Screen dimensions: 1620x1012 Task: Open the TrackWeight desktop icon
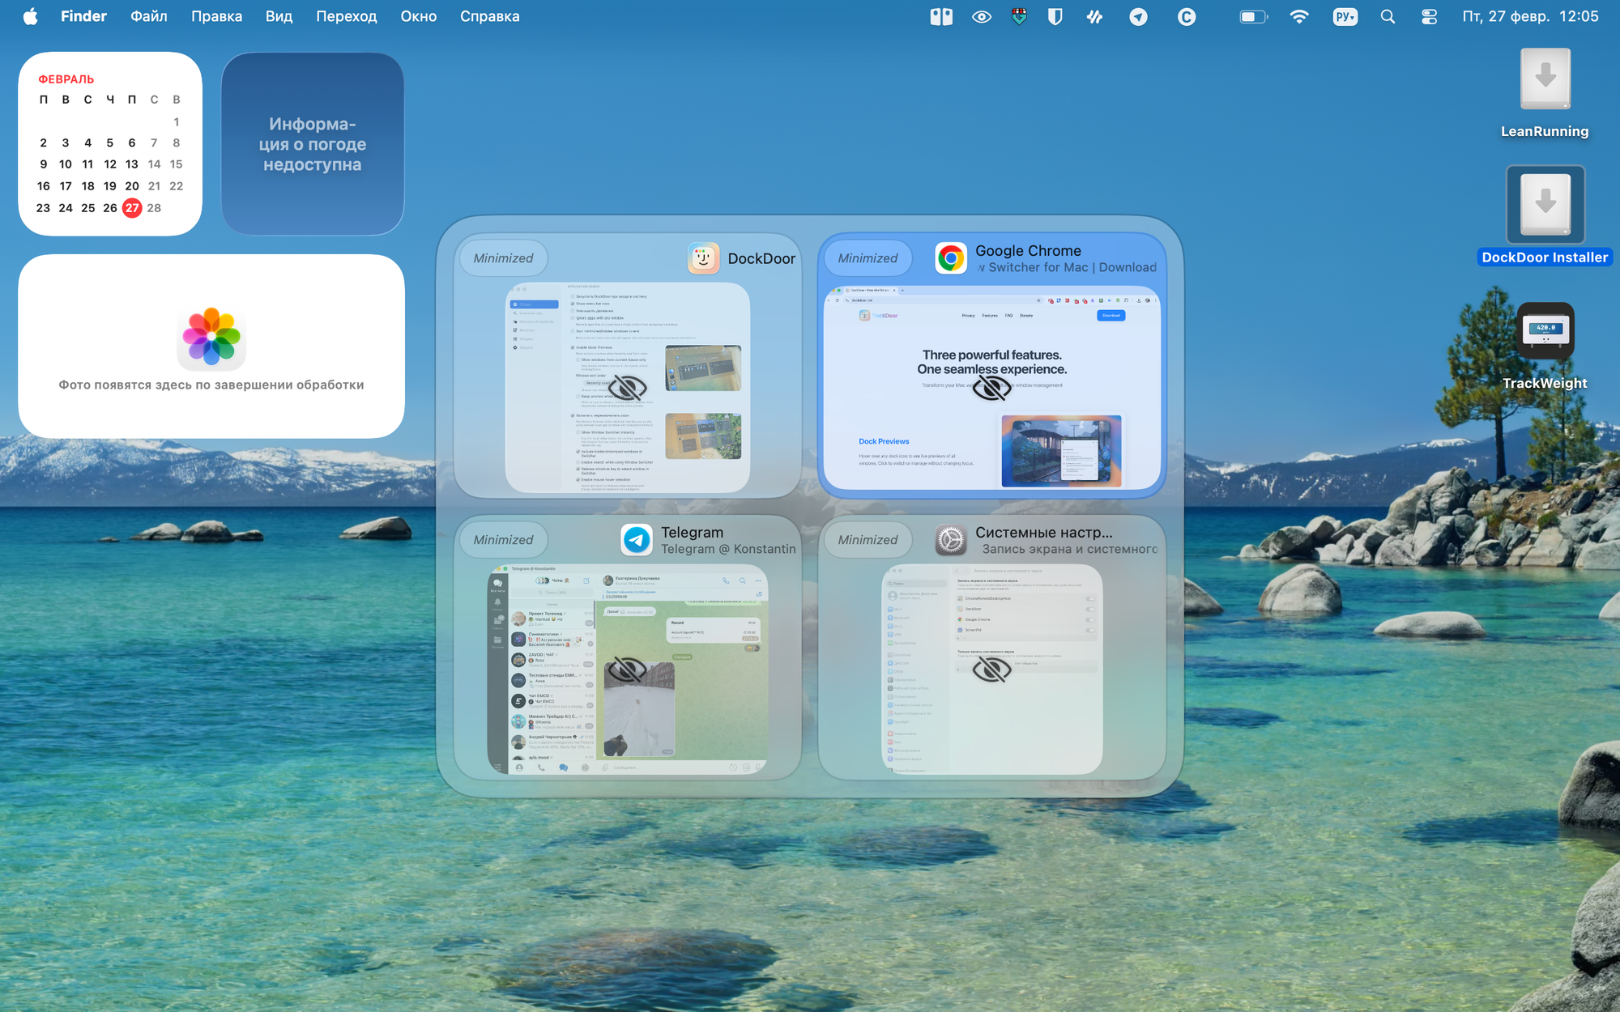(1545, 331)
